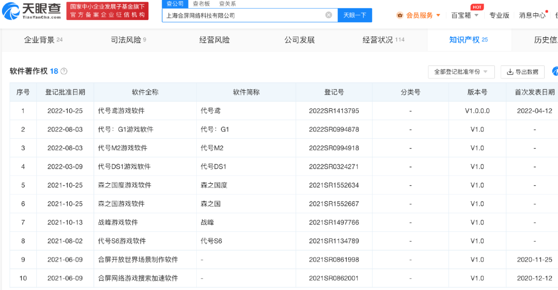Click the approval date 2022-03-09
The width and height of the screenshot is (558, 290).
pyautogui.click(x=65, y=166)
